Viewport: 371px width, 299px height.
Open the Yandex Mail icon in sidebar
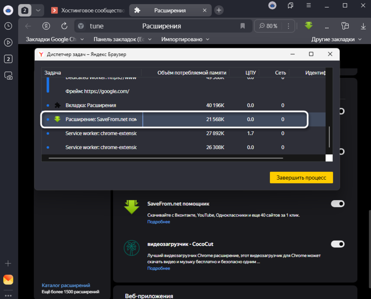[8, 279]
